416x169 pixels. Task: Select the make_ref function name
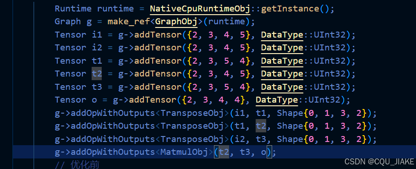click(x=129, y=22)
